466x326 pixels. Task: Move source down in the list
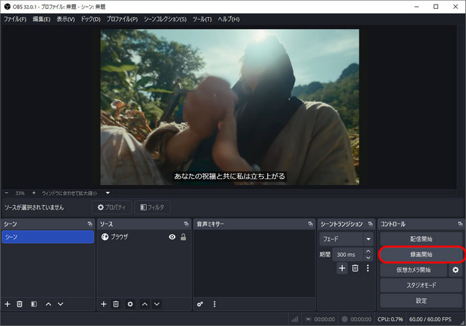tap(156, 304)
